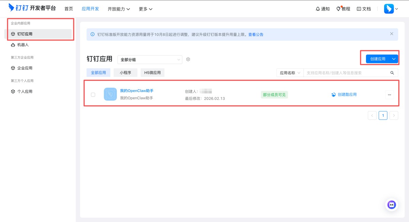
Task: Click the 部分成员可见 tag
Action: 274,95
